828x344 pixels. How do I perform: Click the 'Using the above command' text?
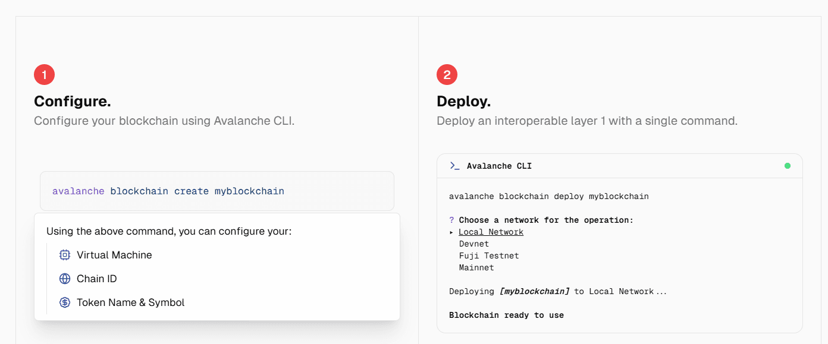tap(169, 231)
